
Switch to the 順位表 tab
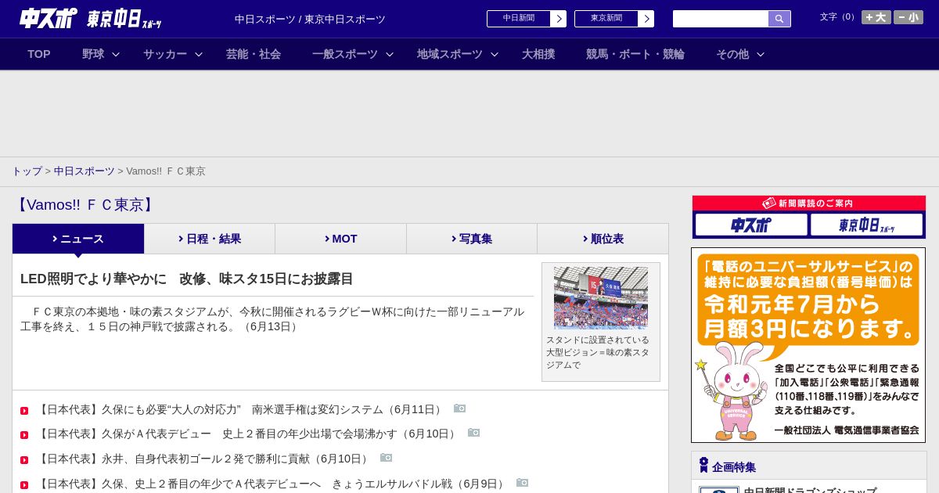click(603, 239)
